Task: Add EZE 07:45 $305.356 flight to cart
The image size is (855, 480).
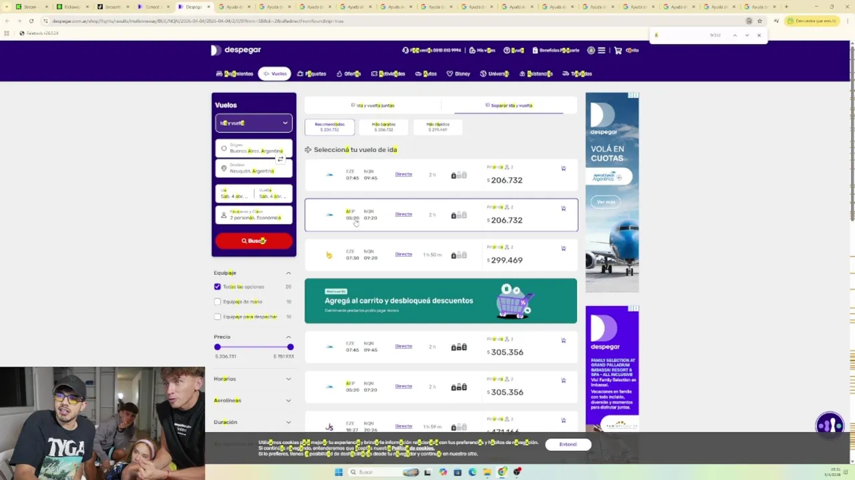Action: 564,341
